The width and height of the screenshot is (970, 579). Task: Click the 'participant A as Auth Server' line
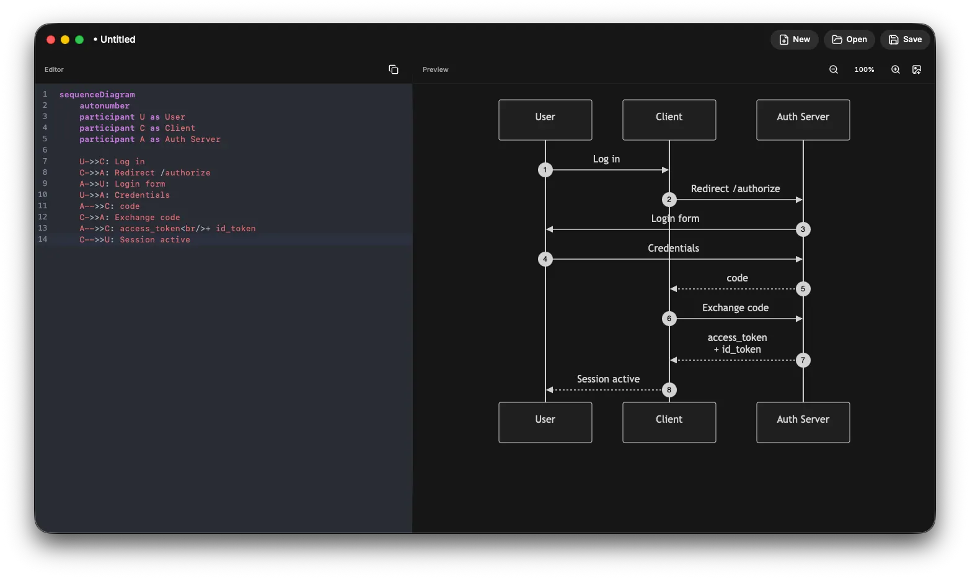tap(150, 139)
